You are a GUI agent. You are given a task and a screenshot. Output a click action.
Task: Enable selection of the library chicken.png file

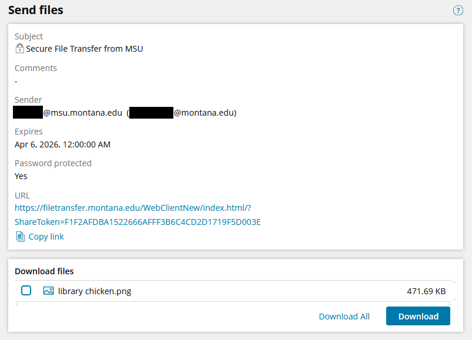(26, 290)
